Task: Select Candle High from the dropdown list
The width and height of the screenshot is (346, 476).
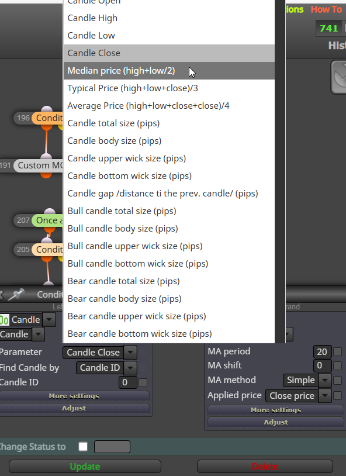Action: pyautogui.click(x=169, y=18)
